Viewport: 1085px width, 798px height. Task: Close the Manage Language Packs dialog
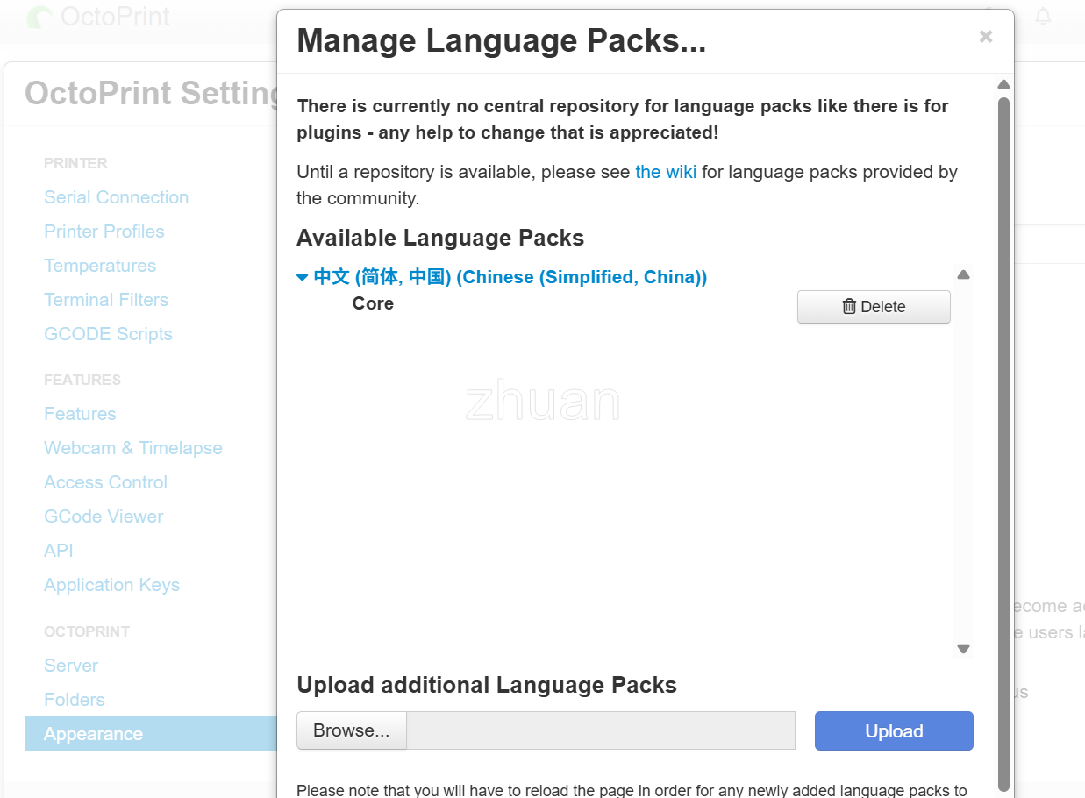click(986, 36)
